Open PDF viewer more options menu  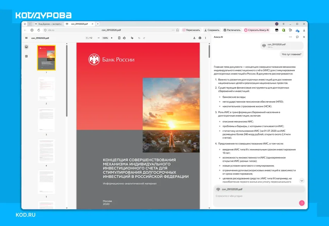point(206,38)
